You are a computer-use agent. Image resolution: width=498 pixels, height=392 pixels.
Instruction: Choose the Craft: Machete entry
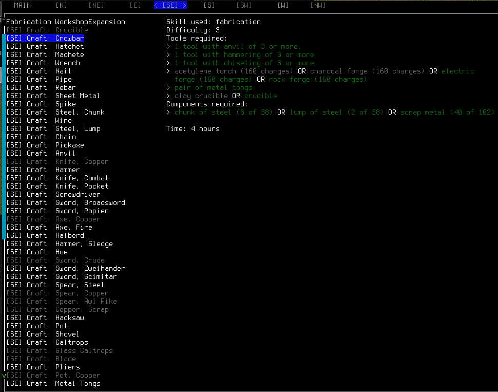click(45, 54)
